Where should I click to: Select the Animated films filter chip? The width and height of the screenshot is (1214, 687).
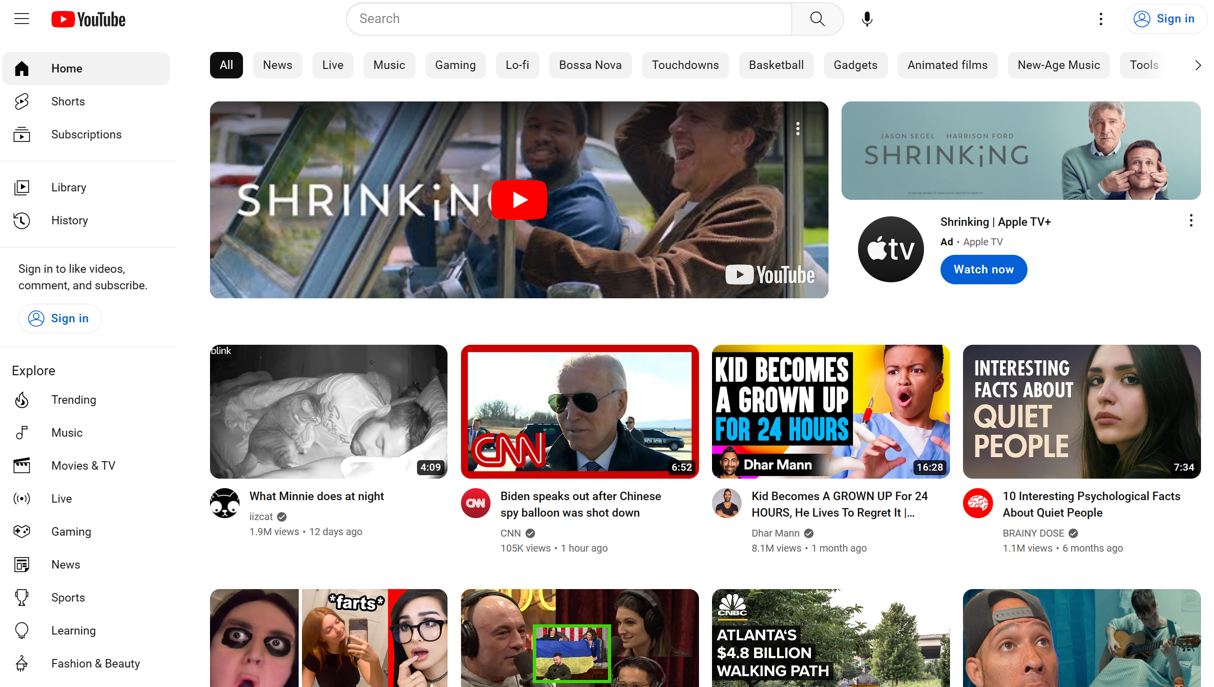pos(947,65)
